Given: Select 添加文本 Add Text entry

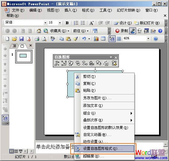Looking at the screenshot, I should pos(104,105).
